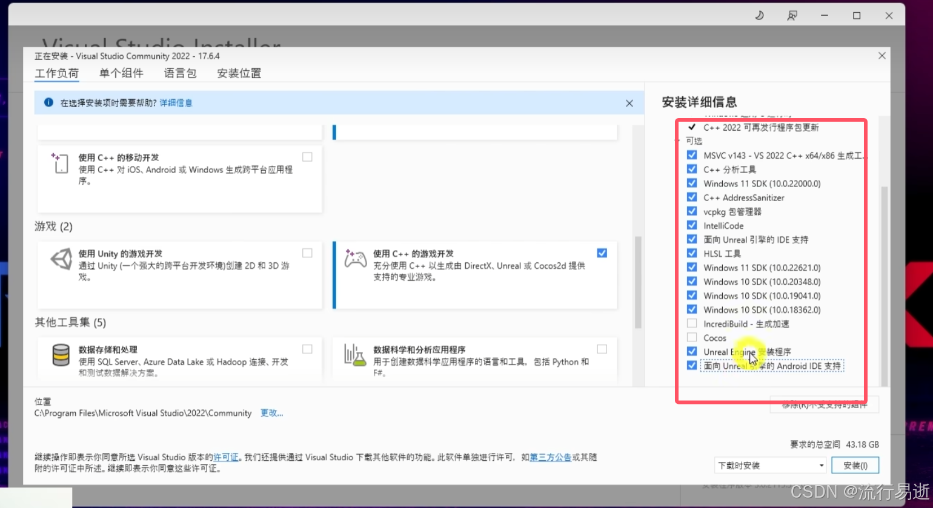Uncheck Windows 10 SDK (10.0.20348.0)

pyautogui.click(x=692, y=281)
